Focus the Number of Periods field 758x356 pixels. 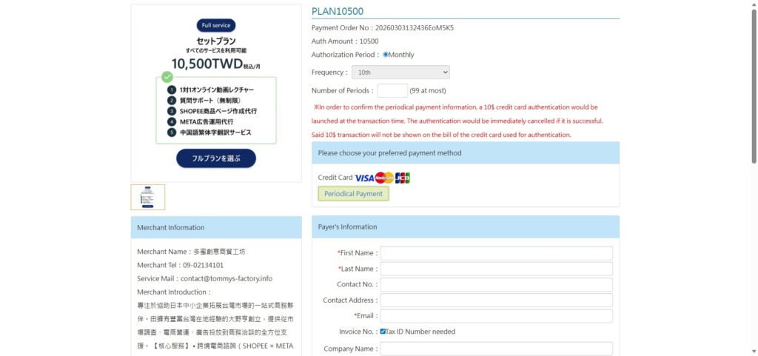pos(392,91)
